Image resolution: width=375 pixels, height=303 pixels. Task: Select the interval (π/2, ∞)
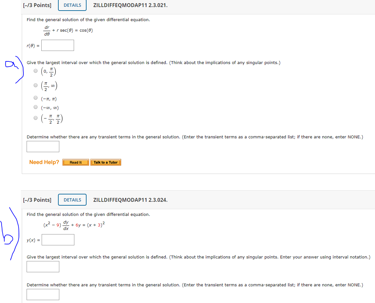click(x=36, y=85)
